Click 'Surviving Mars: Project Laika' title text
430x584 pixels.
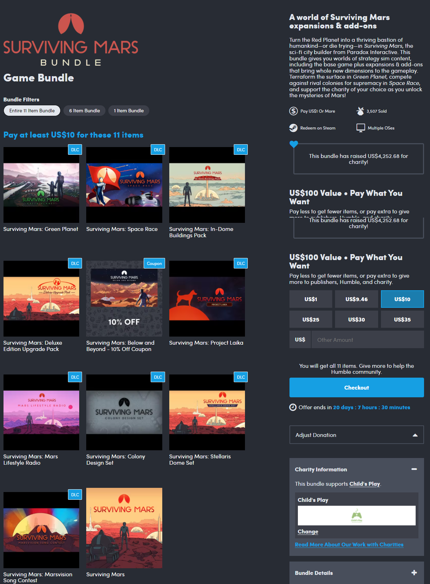[206, 343]
